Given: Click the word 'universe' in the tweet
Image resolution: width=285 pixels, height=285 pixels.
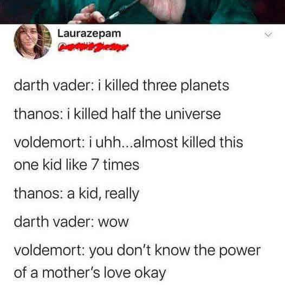Looking at the screenshot, I should point(193,114).
